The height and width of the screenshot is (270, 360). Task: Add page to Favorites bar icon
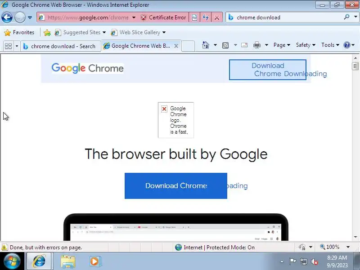point(47,32)
